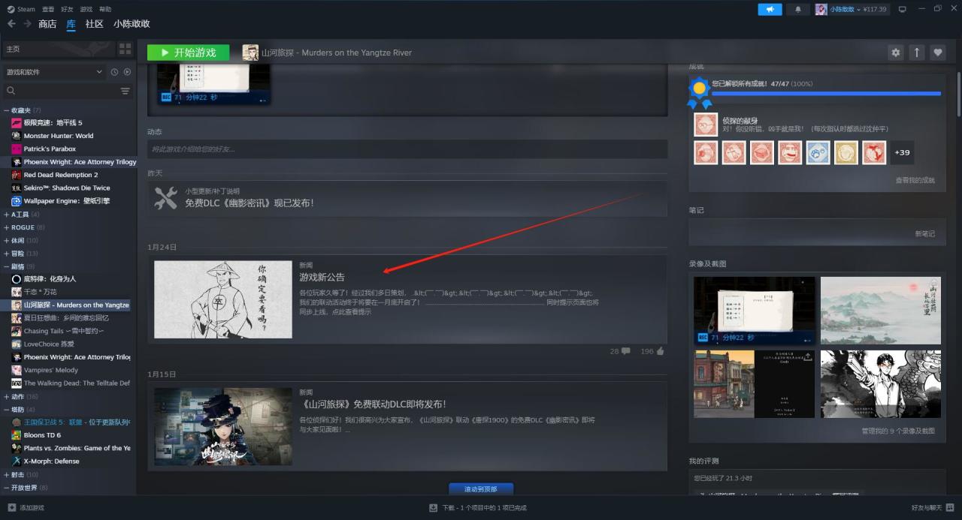Click 新笔记 to create note
The image size is (962, 520).
924,233
